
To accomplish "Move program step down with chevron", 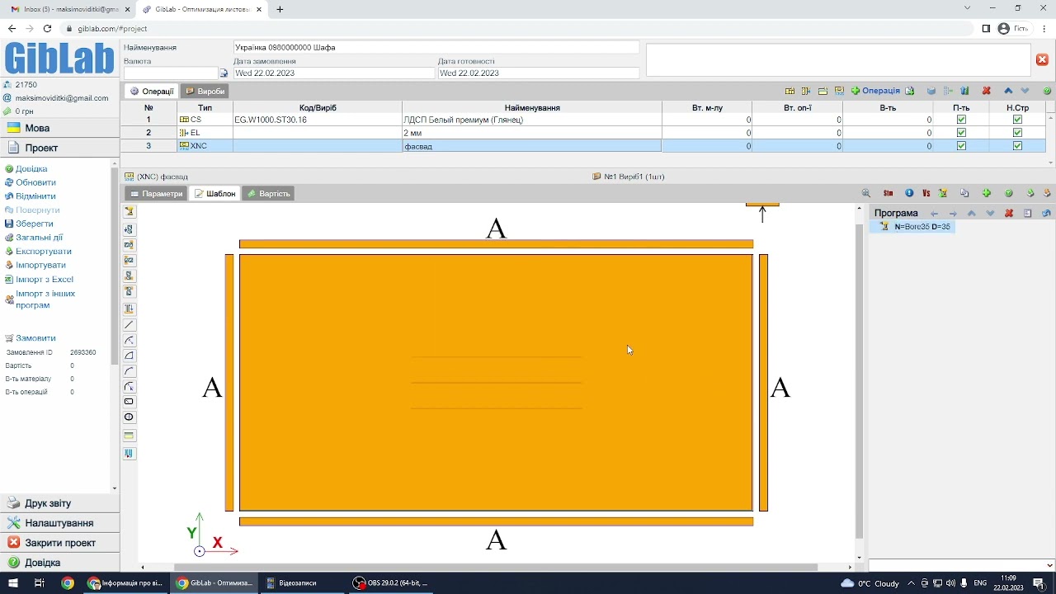I will (x=990, y=213).
